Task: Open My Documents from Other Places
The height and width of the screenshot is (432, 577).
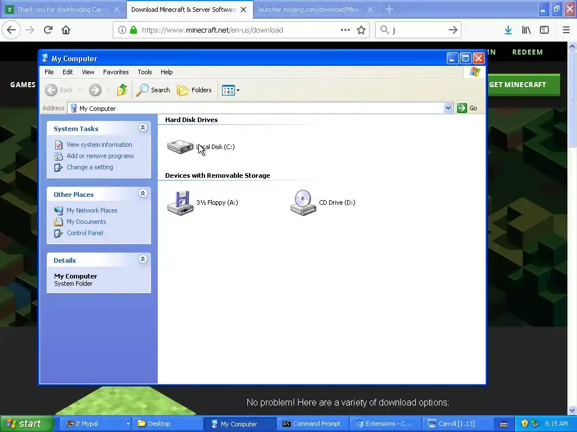Action: click(x=86, y=222)
